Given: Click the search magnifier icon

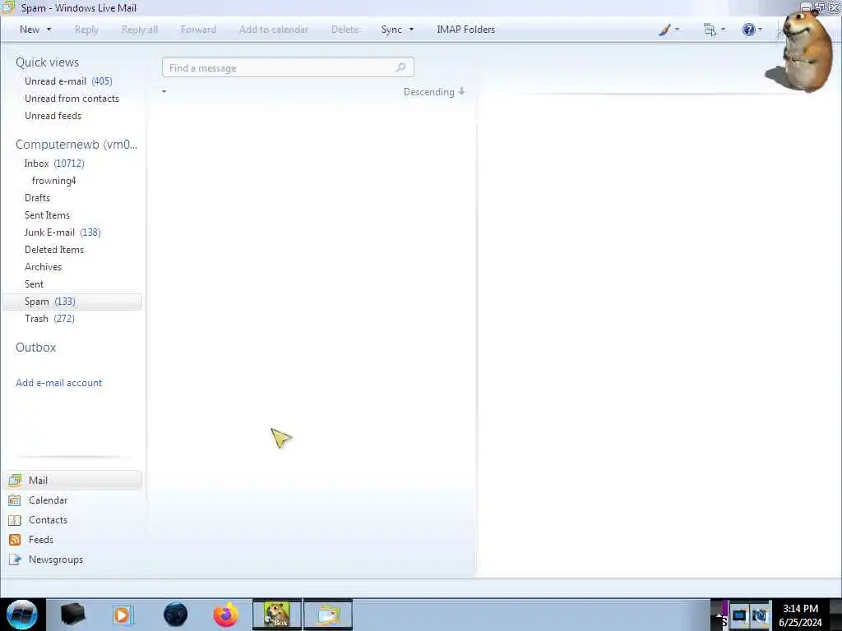Looking at the screenshot, I should (400, 67).
